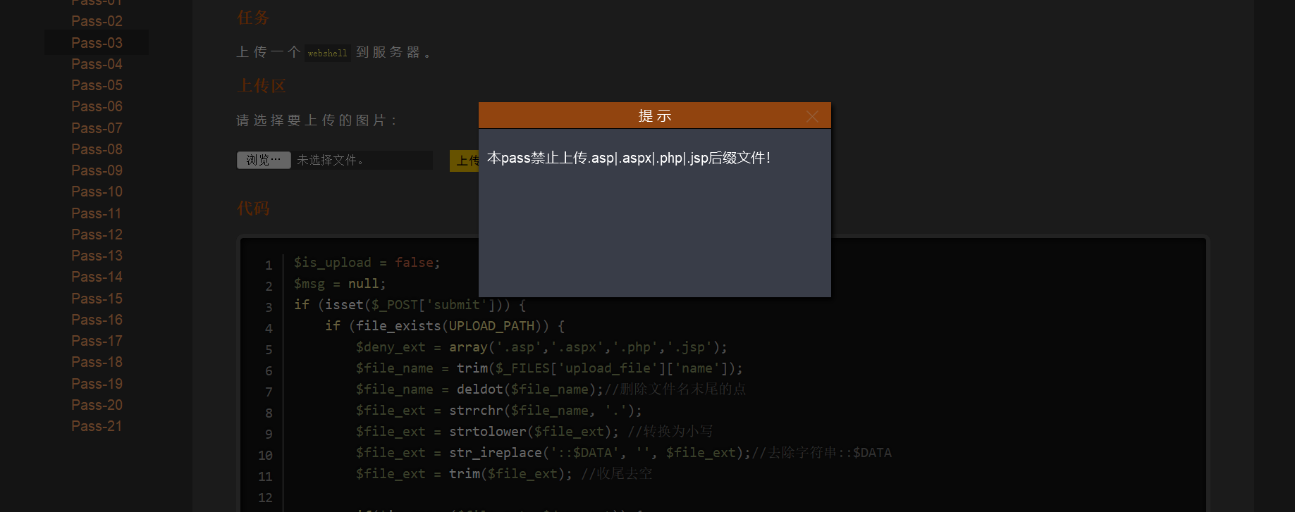Viewport: 1295px width, 512px height.
Task: Select Pass-16 from the level list
Action: click(97, 320)
